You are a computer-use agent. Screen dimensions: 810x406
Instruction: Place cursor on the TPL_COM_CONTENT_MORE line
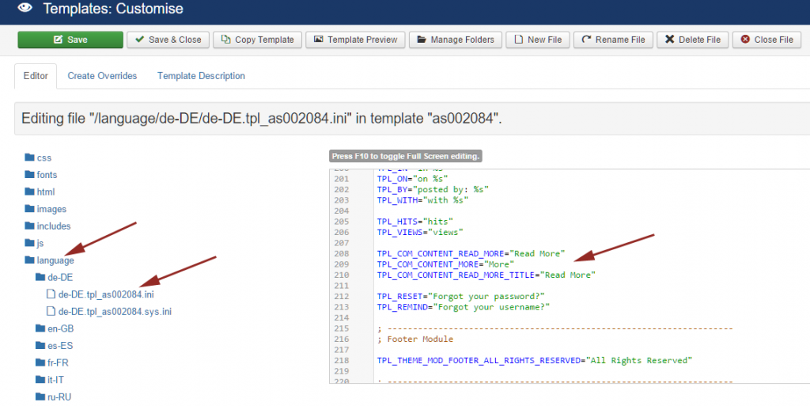pos(445,264)
